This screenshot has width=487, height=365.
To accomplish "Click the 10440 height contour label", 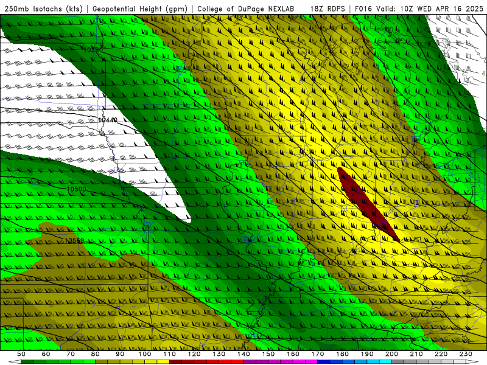I will [x=108, y=120].
